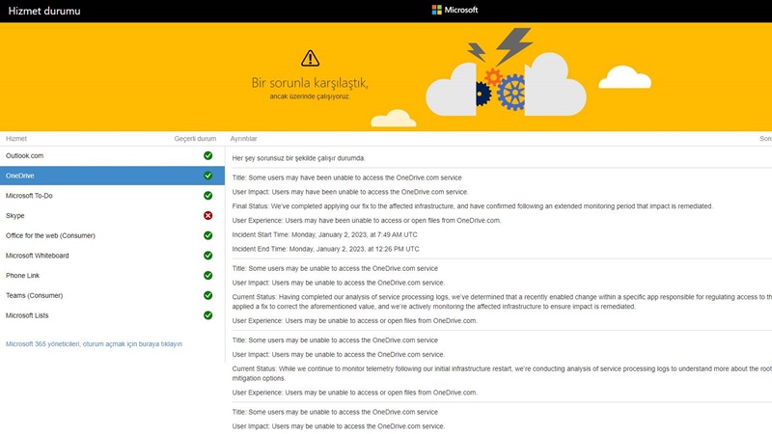Select the OneDrive service row
The width and height of the screenshot is (772, 434).
point(112,176)
